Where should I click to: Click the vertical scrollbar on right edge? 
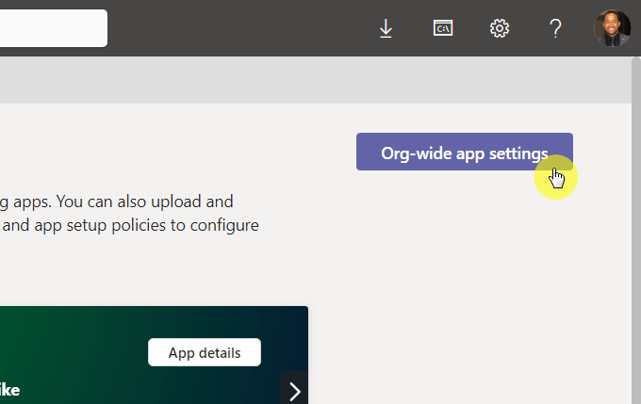(x=636, y=231)
